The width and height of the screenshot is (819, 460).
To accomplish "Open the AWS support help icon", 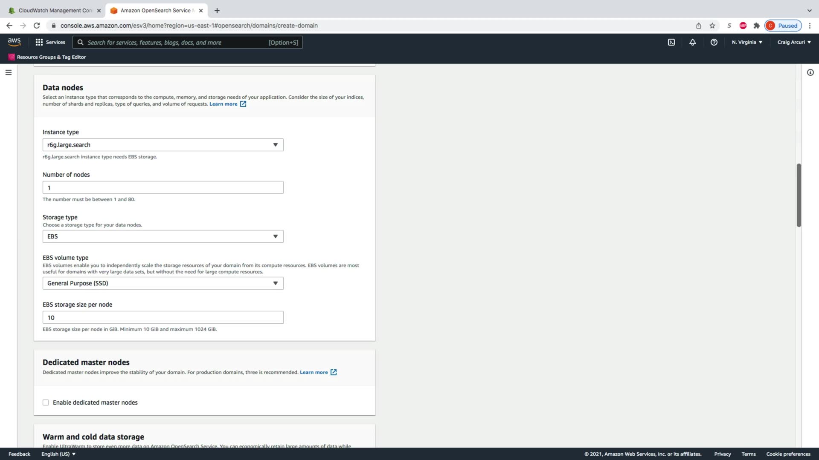I will (714, 42).
